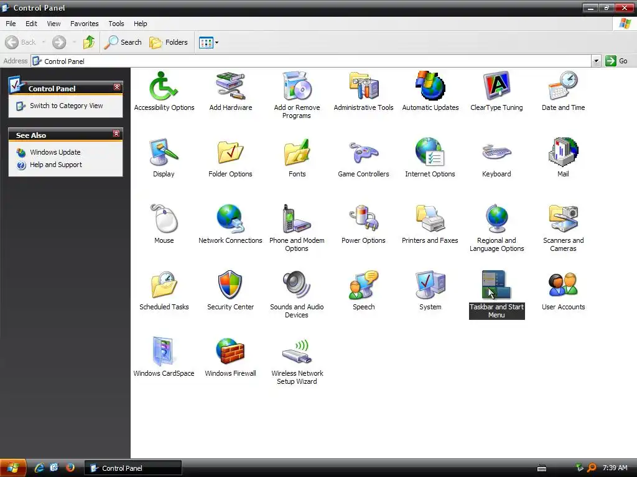Image resolution: width=637 pixels, height=477 pixels.
Task: Select Scanners and Cameras icon
Action: (x=563, y=219)
